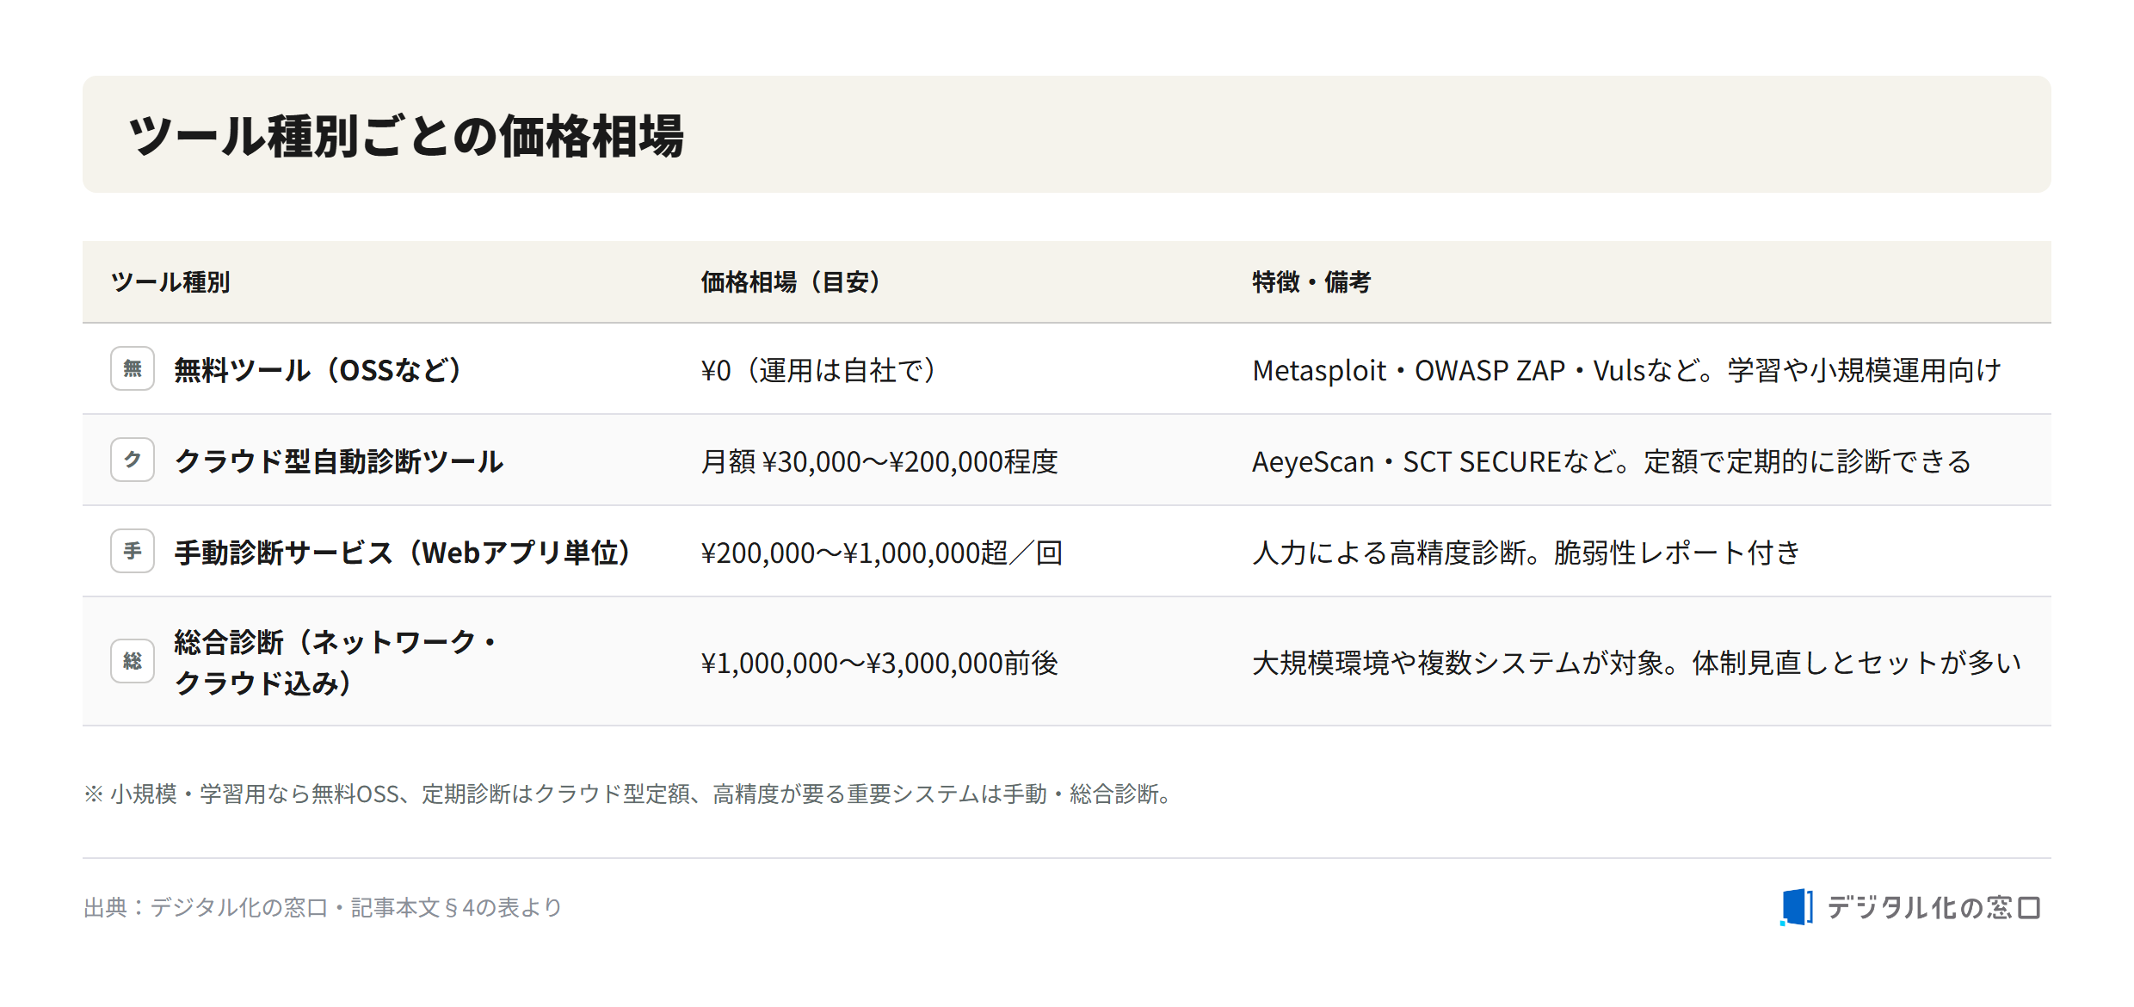Image resolution: width=2134 pixels, height=1007 pixels.
Task: Click the 無料ツール(OSSなど) row label
Action: click(319, 370)
